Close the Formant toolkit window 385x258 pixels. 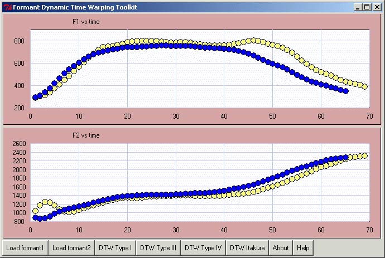click(x=376, y=7)
